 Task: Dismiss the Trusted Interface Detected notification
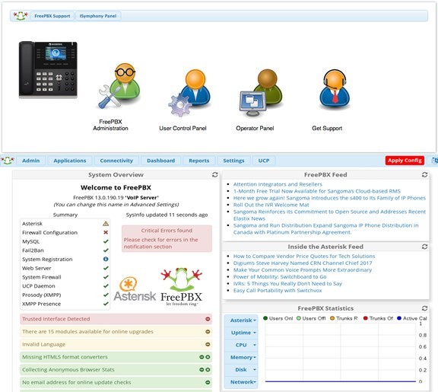point(208,319)
